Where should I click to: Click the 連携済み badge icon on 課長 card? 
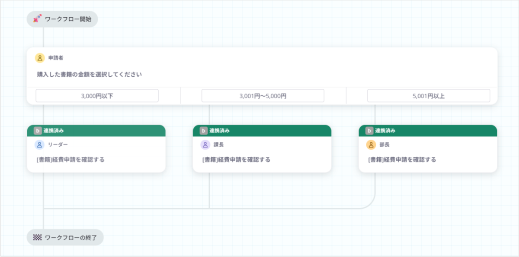(203, 131)
